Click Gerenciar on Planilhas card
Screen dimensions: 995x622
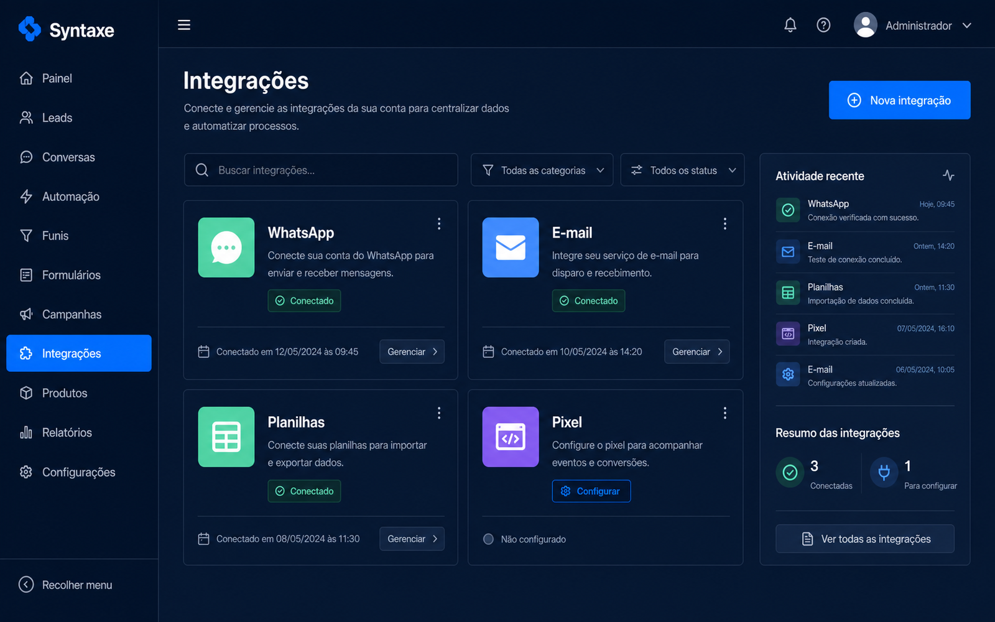(x=412, y=539)
